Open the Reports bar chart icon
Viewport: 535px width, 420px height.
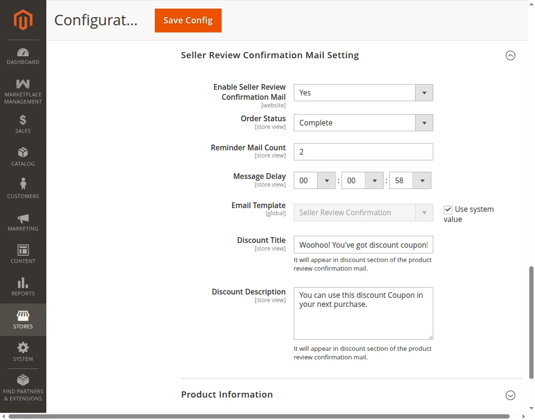point(23,283)
